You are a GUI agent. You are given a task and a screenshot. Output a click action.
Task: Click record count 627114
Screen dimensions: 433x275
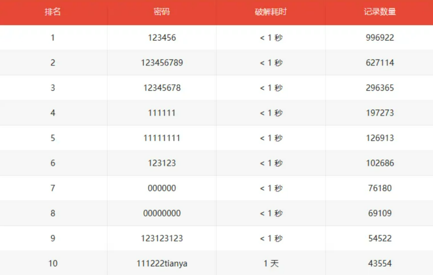click(380, 63)
